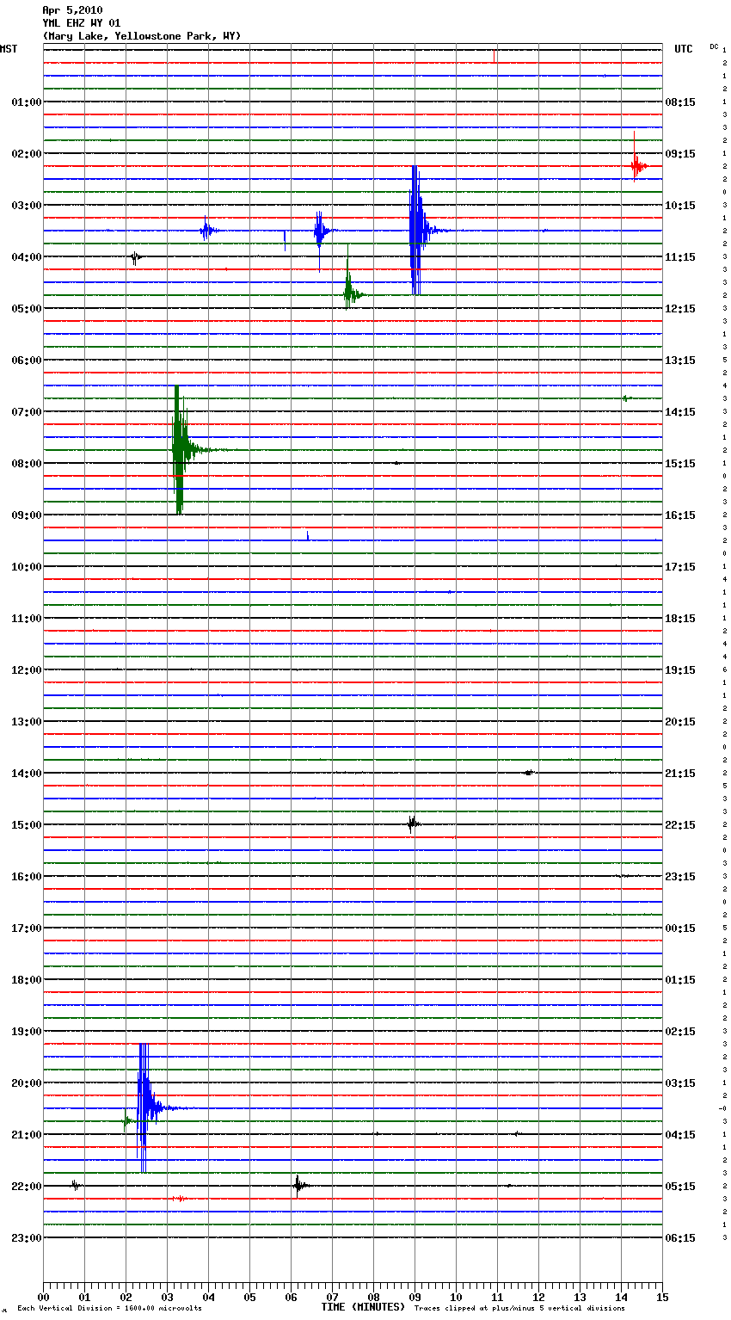Select the 22:00 MST time label

click(x=27, y=1187)
